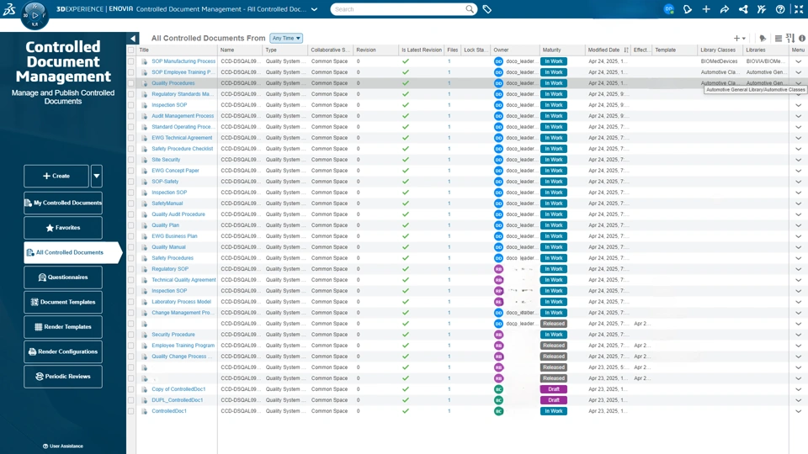Click the grid toolbar subscribe bell icon
This screenshot has height=454, width=808.
763,38
